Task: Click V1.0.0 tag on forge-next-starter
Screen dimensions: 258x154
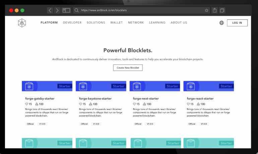Action: pos(150,124)
